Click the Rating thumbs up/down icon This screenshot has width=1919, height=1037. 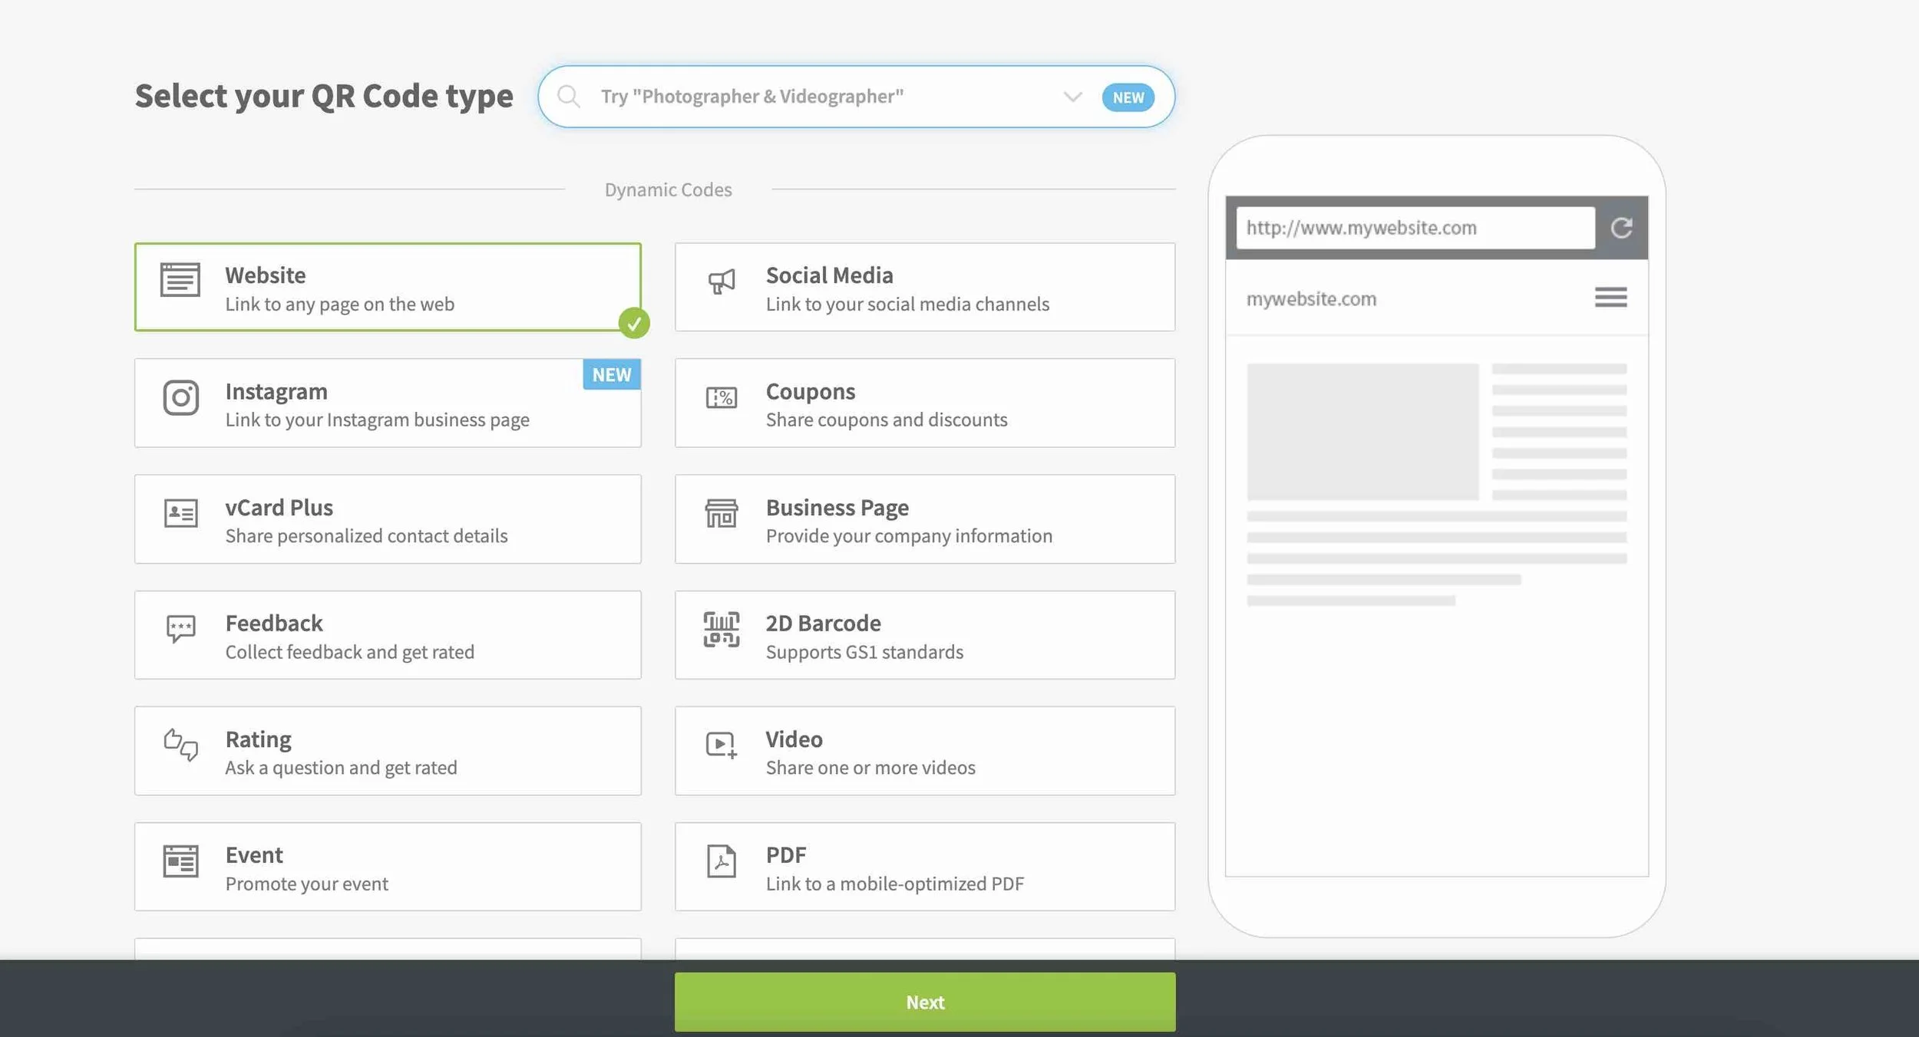pos(181,744)
